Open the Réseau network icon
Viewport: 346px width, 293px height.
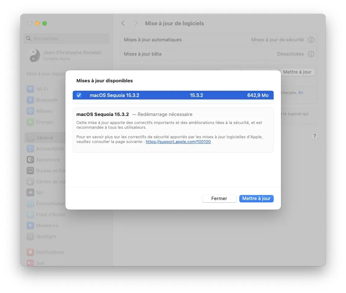[x=30, y=111]
